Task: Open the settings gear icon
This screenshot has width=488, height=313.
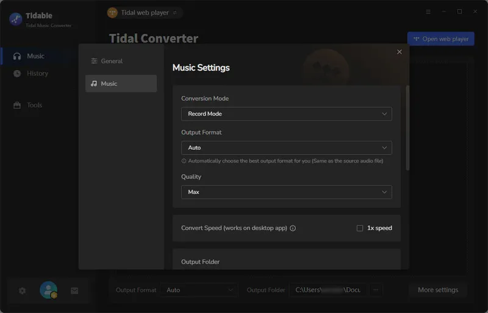Action: (22, 290)
